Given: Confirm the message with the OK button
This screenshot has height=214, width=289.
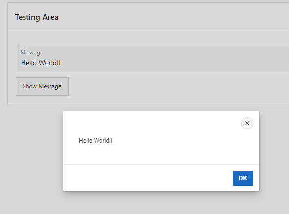Looking at the screenshot, I should tap(243, 178).
